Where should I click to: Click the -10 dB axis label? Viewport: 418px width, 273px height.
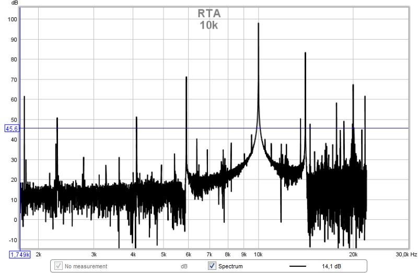13,240
